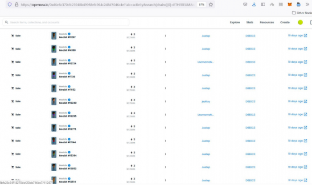
Task: Click the shield tracking protection icon
Action: 9,4
